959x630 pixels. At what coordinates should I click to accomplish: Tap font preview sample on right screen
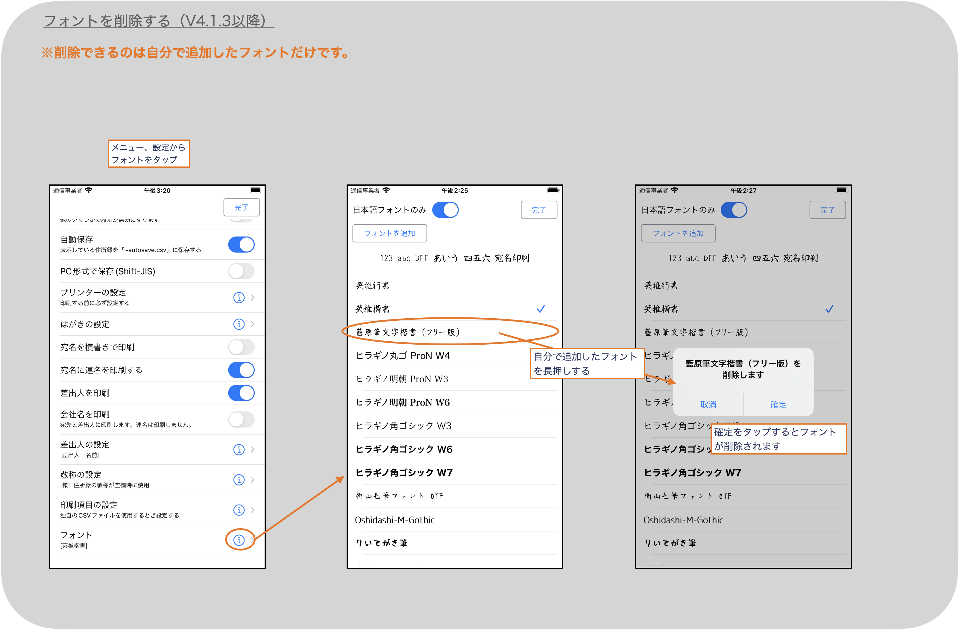pyautogui.click(x=743, y=258)
